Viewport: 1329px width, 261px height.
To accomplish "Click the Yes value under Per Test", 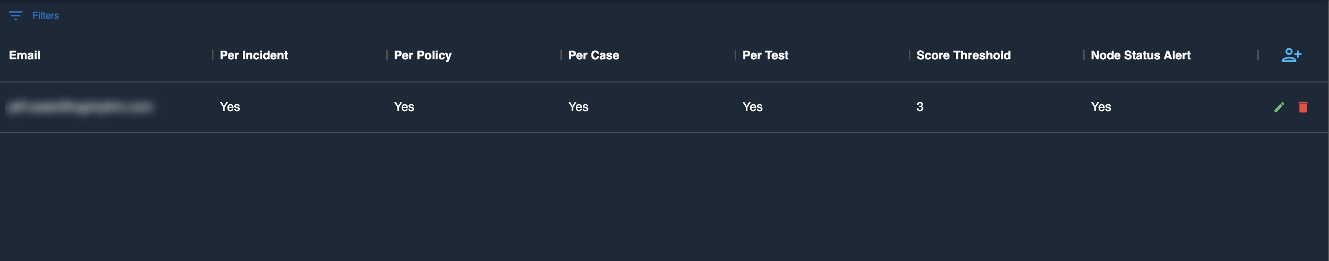I will tap(752, 107).
